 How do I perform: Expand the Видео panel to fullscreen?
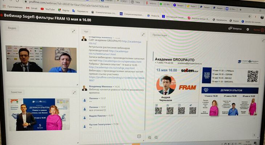pyautogui.click(x=74, y=31)
